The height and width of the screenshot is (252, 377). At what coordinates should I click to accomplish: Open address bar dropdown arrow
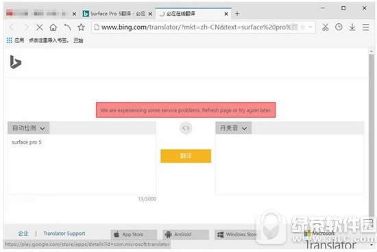[311, 27]
